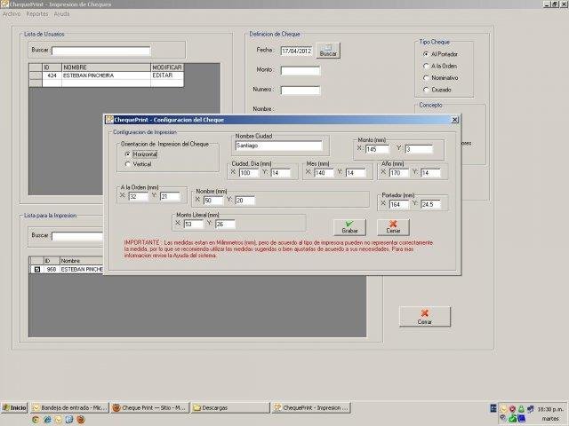Click the Nombre Y field with 20
Viewport: 569px width, 426px height.
[245, 201]
